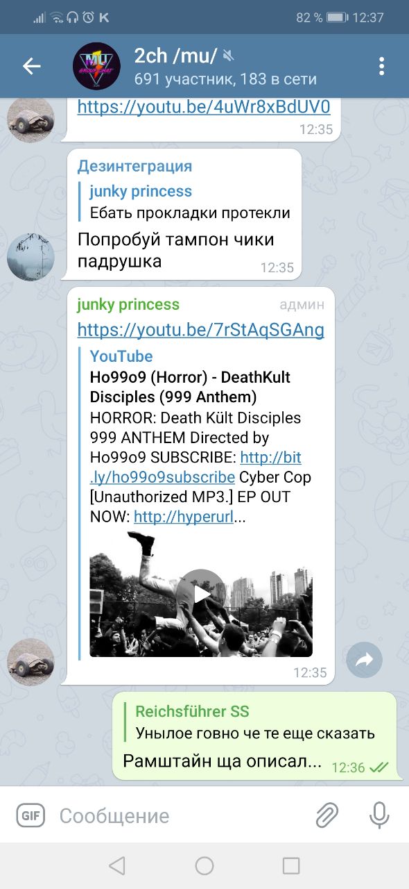Open the bit.ly/ho99o9subscribe link

195,467
